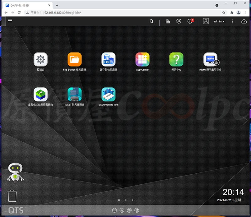Viewport: 251px width, 217px height.
Task: Click the address bar URL
Action: 62,13
